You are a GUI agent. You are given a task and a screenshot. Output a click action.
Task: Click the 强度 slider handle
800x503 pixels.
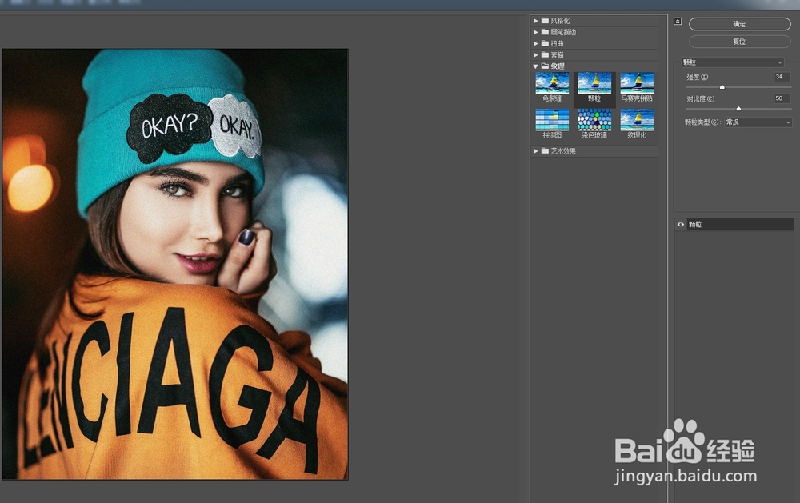(722, 87)
